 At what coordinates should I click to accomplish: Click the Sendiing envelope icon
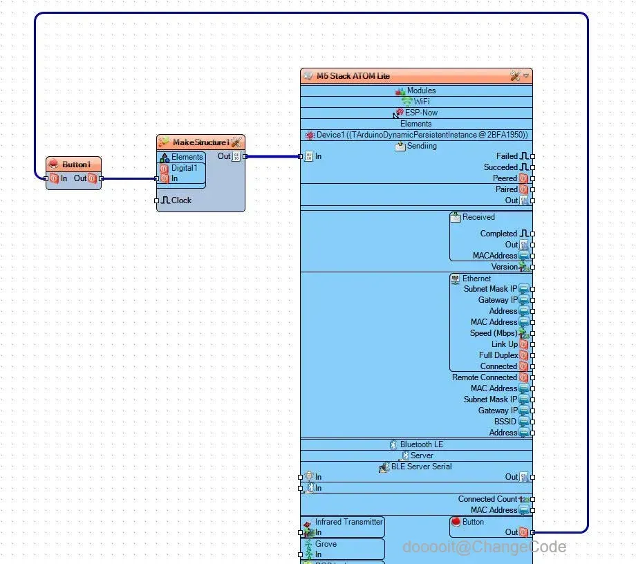click(x=400, y=146)
